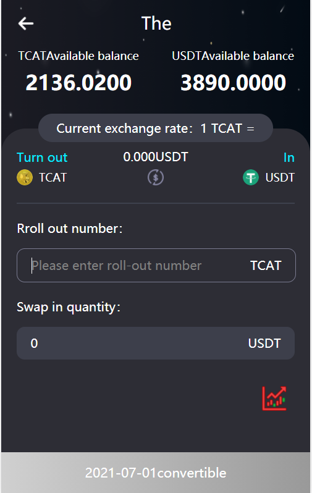Viewport: 312px width, 493px height.
Task: Click the page title The
Action: [156, 23]
